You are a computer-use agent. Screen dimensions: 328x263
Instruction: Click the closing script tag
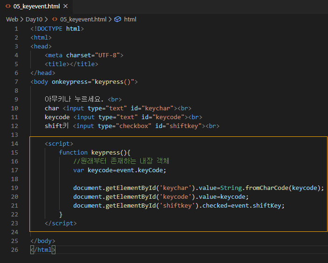coord(61,223)
